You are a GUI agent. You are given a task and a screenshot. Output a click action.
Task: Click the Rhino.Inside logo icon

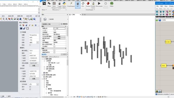(44, 4)
